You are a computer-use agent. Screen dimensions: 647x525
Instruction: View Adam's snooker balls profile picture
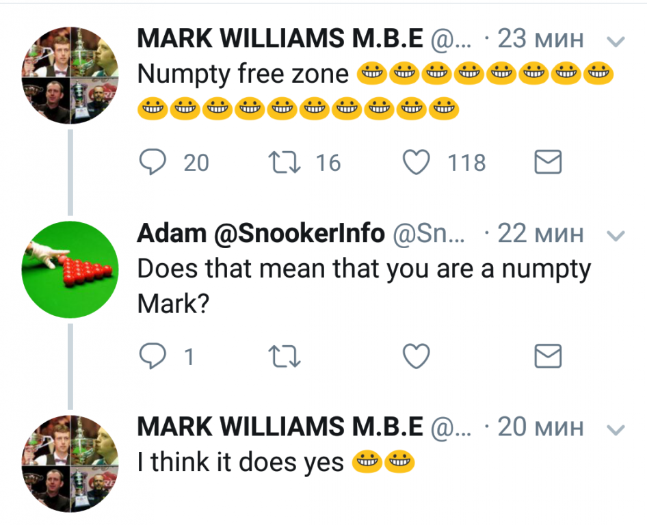click(67, 270)
